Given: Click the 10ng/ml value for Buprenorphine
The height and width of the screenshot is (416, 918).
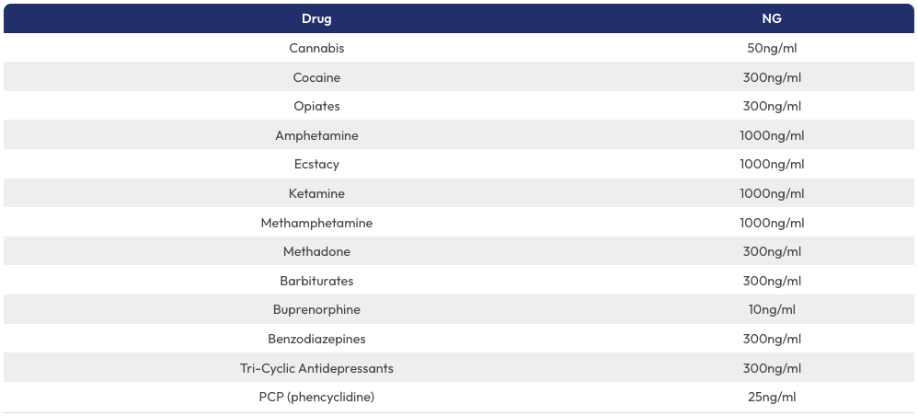Looking at the screenshot, I should tap(772, 309).
